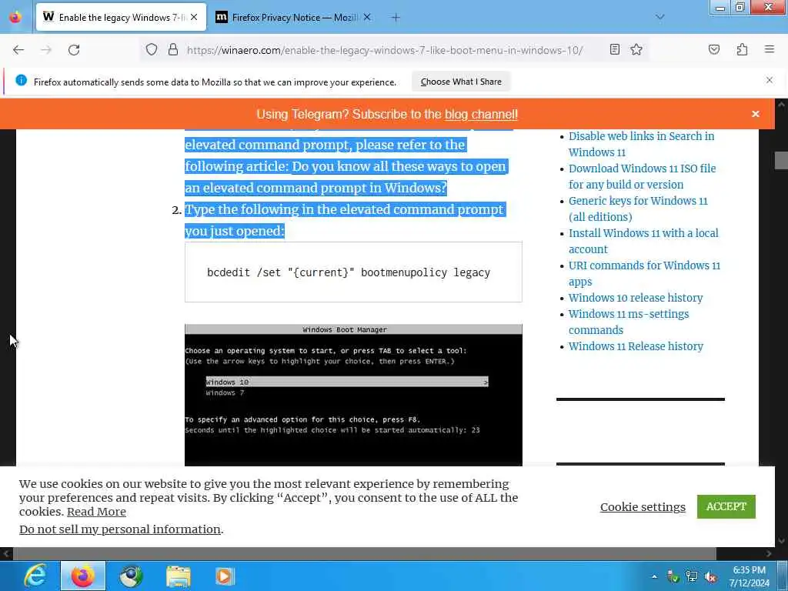The width and height of the screenshot is (788, 591).
Task: Click the horizontal scrollbar right arrow
Action: click(769, 554)
